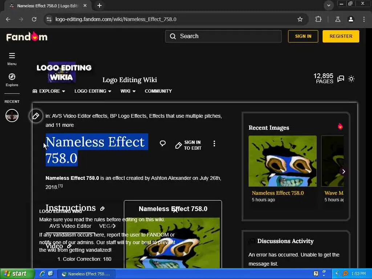This screenshot has height=279, width=372.
Task: Open the page comments speech bubble icon
Action: tap(162, 143)
